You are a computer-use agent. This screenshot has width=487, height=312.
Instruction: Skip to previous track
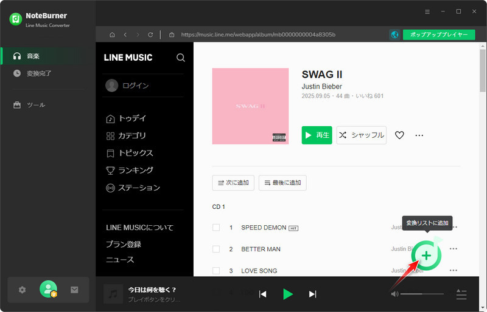coord(263,294)
